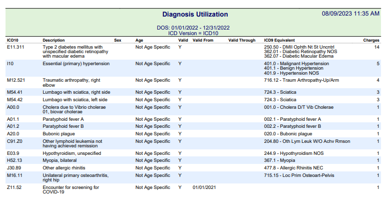The image size is (388, 198).
Task: Click the report timestamp 08/09/2023 11:35 AM
Action: pyautogui.click(x=350, y=14)
